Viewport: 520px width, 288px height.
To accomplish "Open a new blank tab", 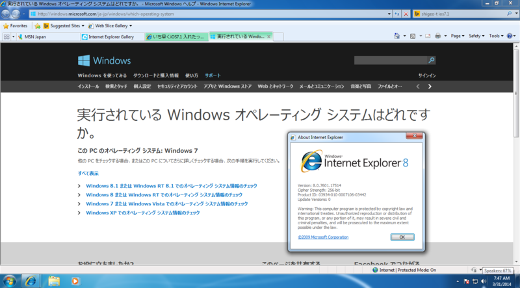I will tap(278, 36).
